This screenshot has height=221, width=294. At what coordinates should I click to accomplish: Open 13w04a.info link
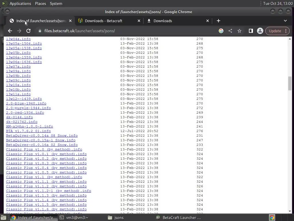[18, 39]
